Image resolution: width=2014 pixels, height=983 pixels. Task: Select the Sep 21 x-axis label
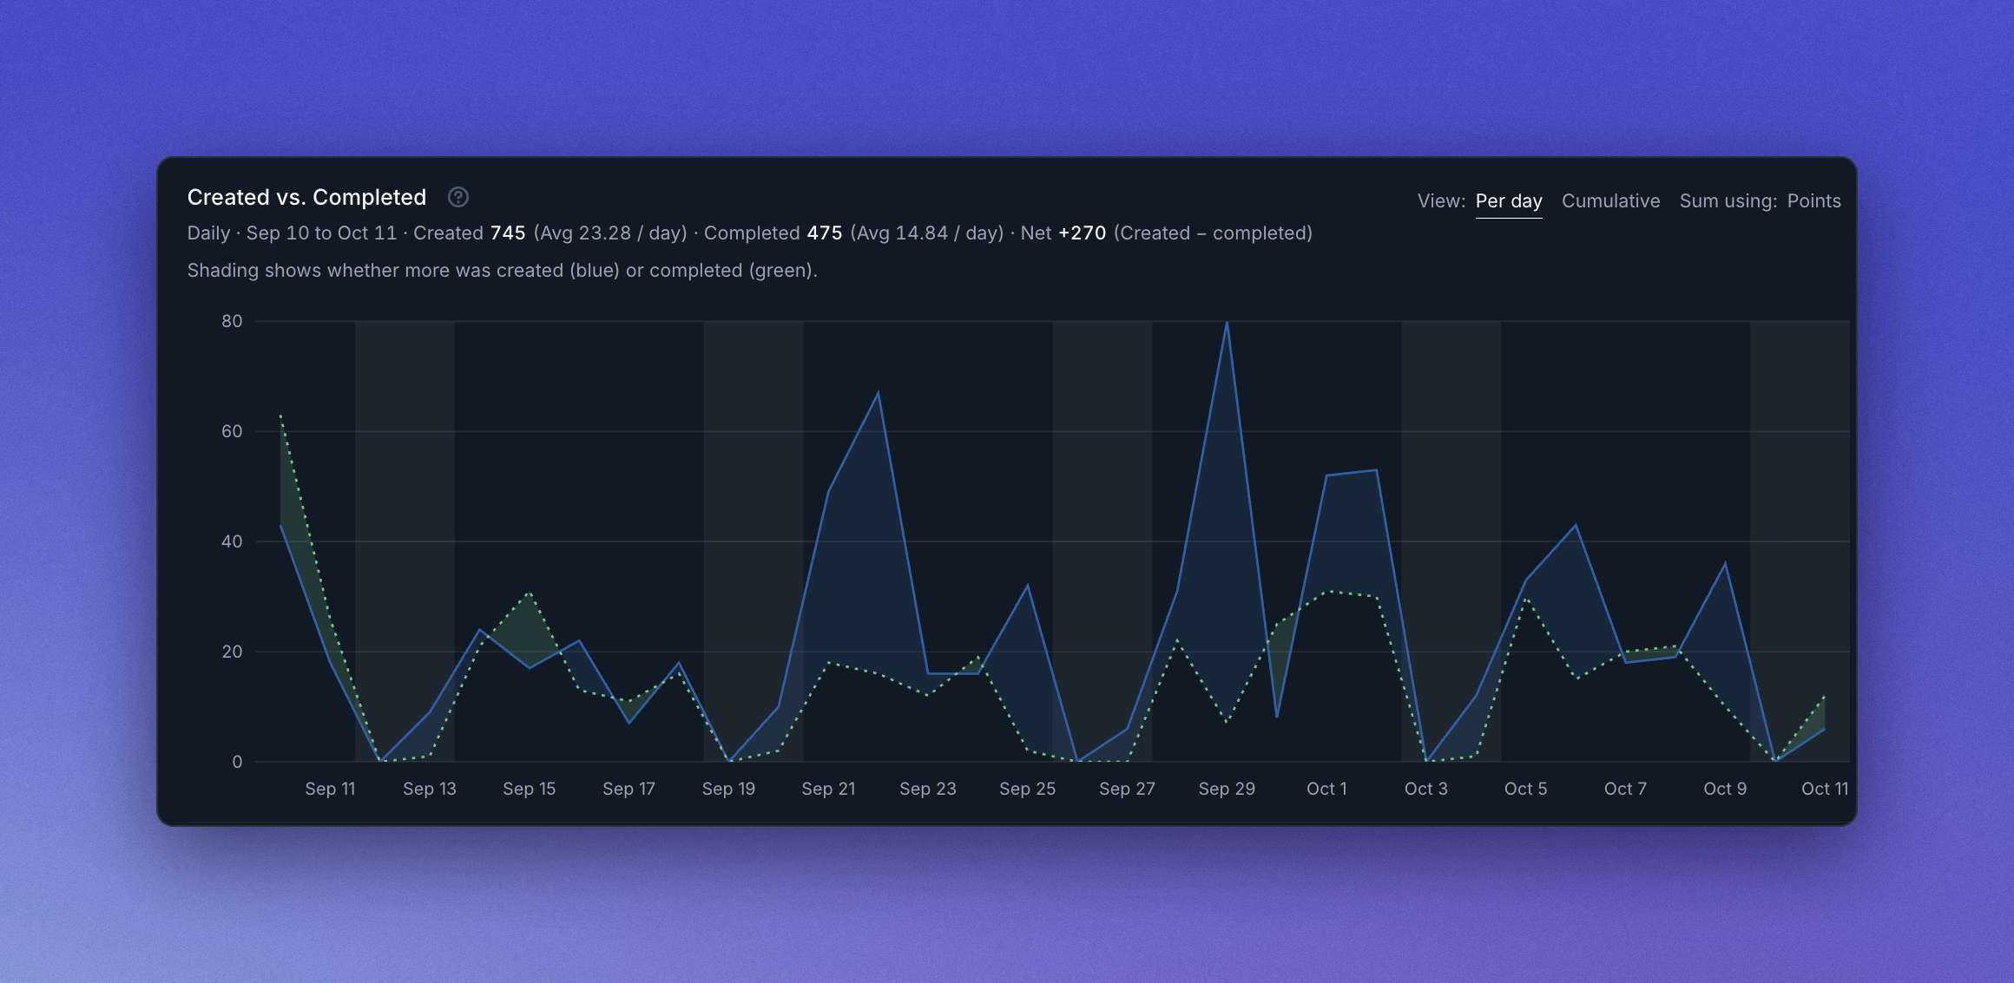(x=828, y=789)
